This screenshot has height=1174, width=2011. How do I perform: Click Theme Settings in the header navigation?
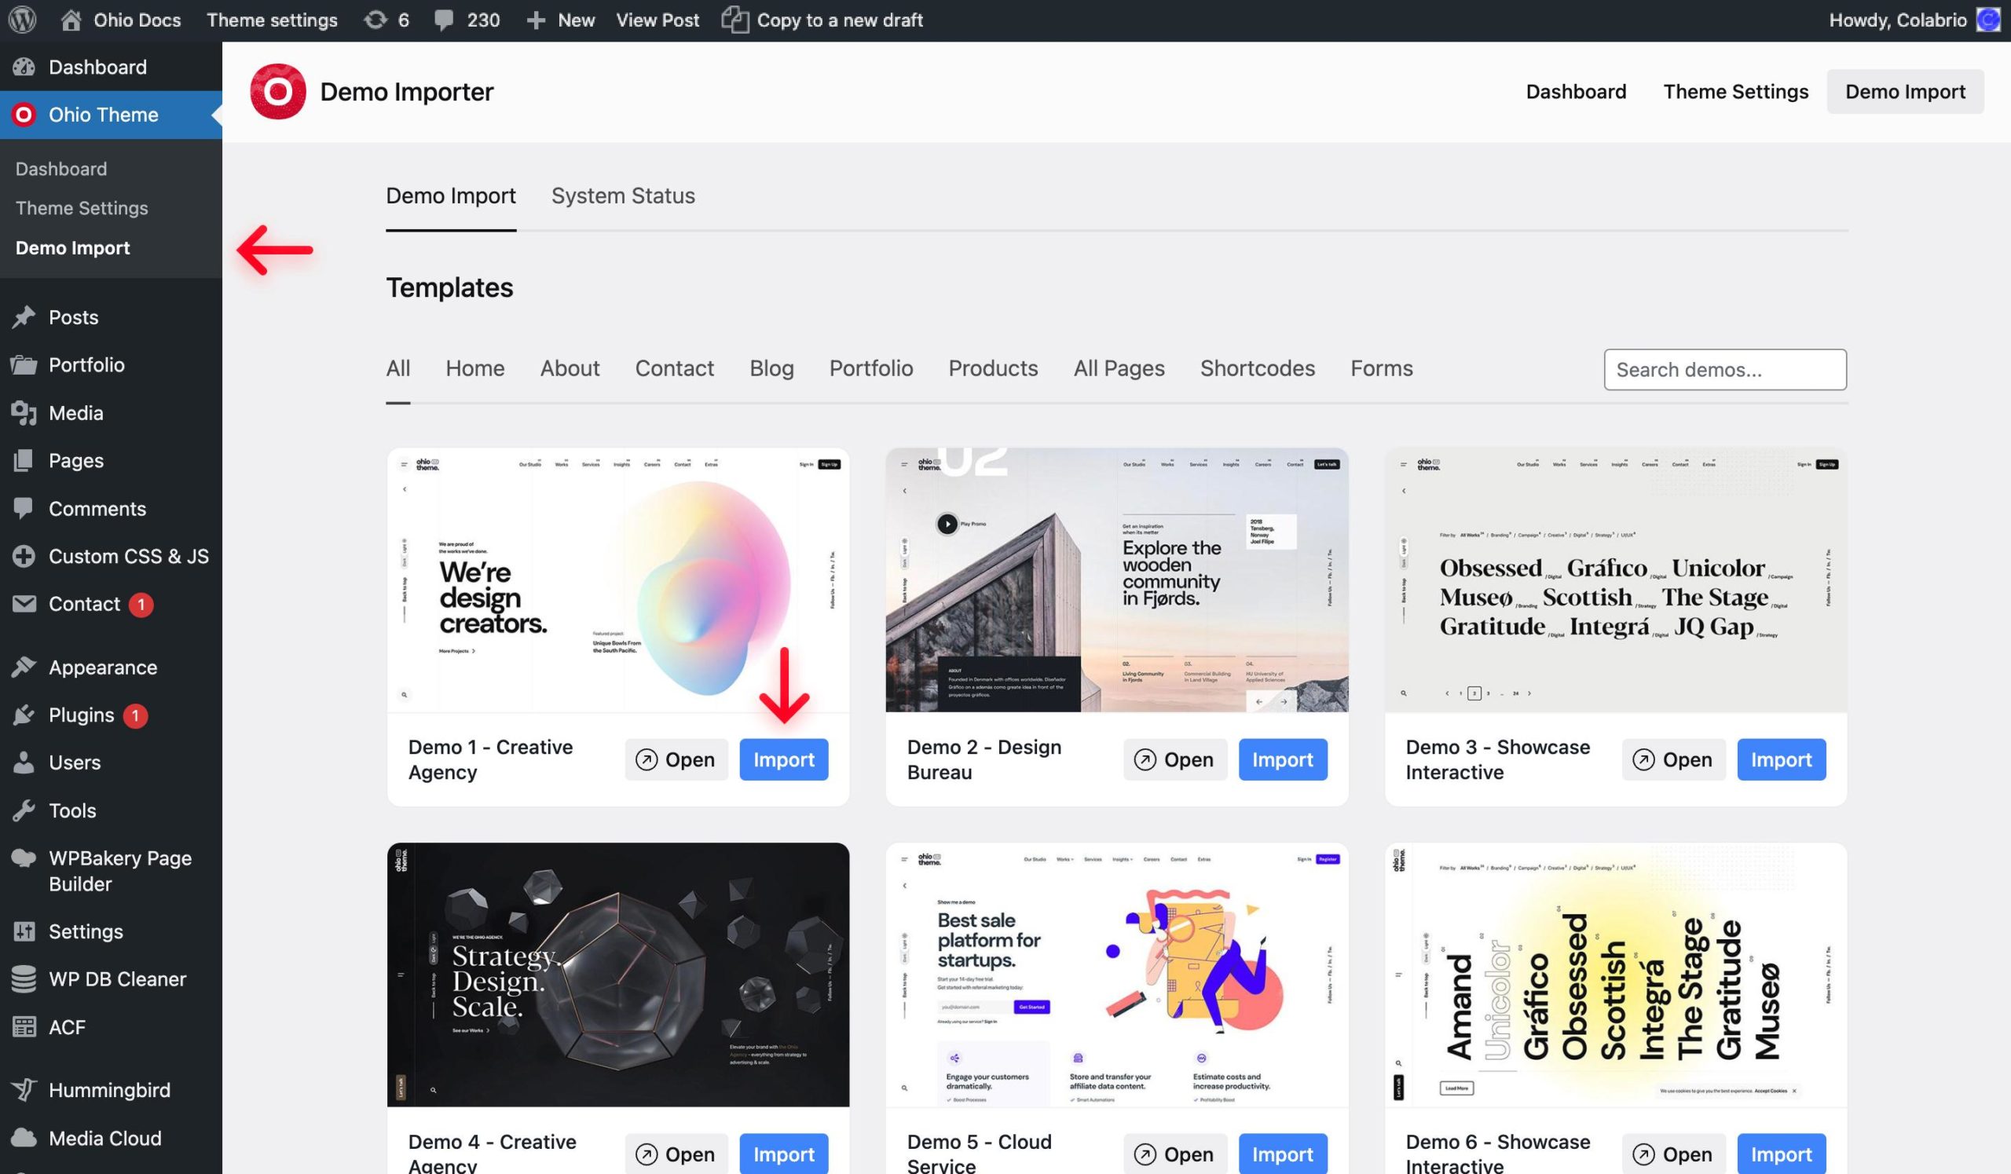(x=1735, y=92)
